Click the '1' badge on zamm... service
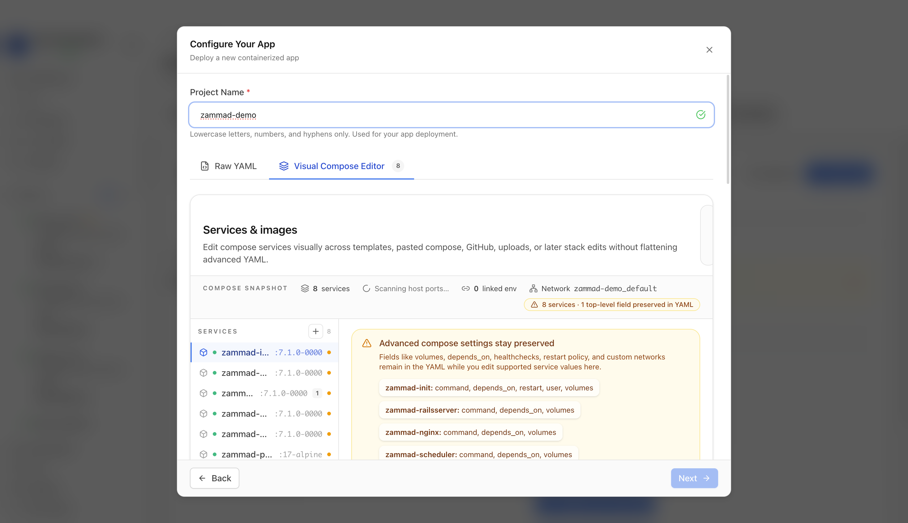The width and height of the screenshot is (908, 523). coord(317,393)
